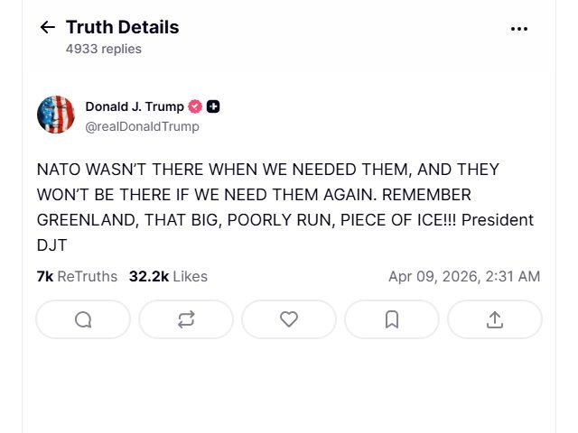
Task: View the 32.2k Likes list
Action: 168,276
